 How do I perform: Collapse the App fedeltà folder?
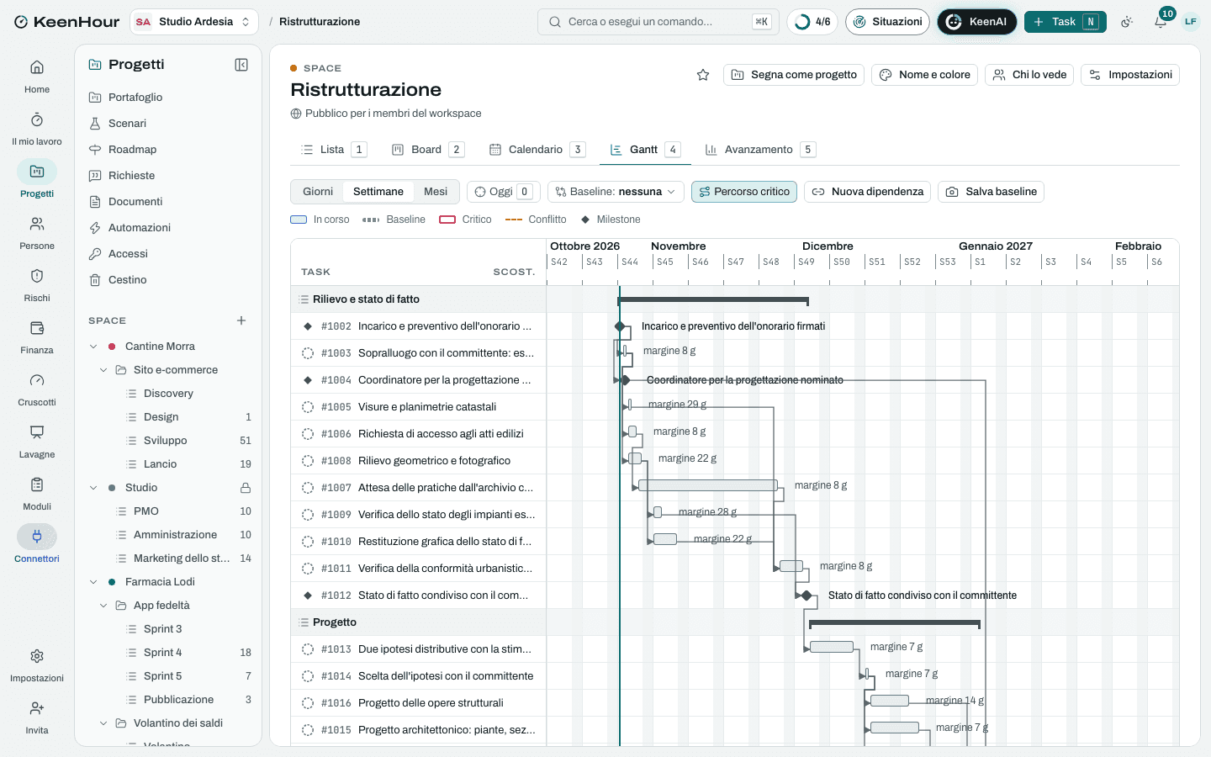tap(103, 606)
